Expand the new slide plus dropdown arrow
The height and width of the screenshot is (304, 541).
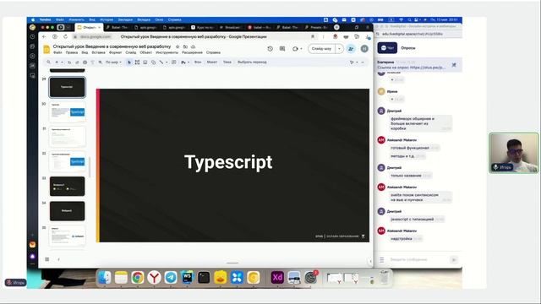point(62,62)
